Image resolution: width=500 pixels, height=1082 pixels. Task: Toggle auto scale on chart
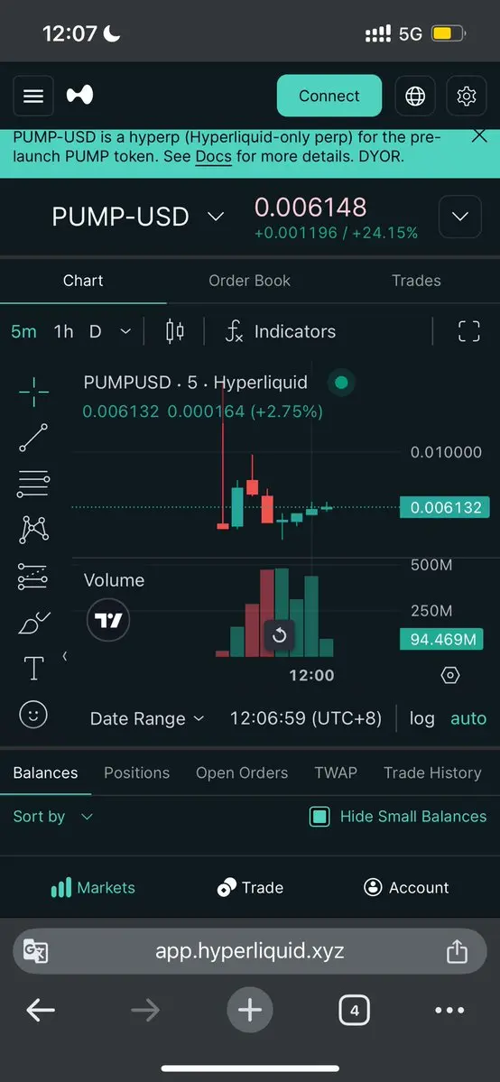coord(468,718)
